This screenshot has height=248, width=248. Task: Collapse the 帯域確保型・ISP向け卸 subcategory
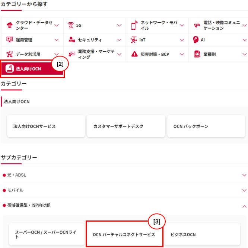245,206
